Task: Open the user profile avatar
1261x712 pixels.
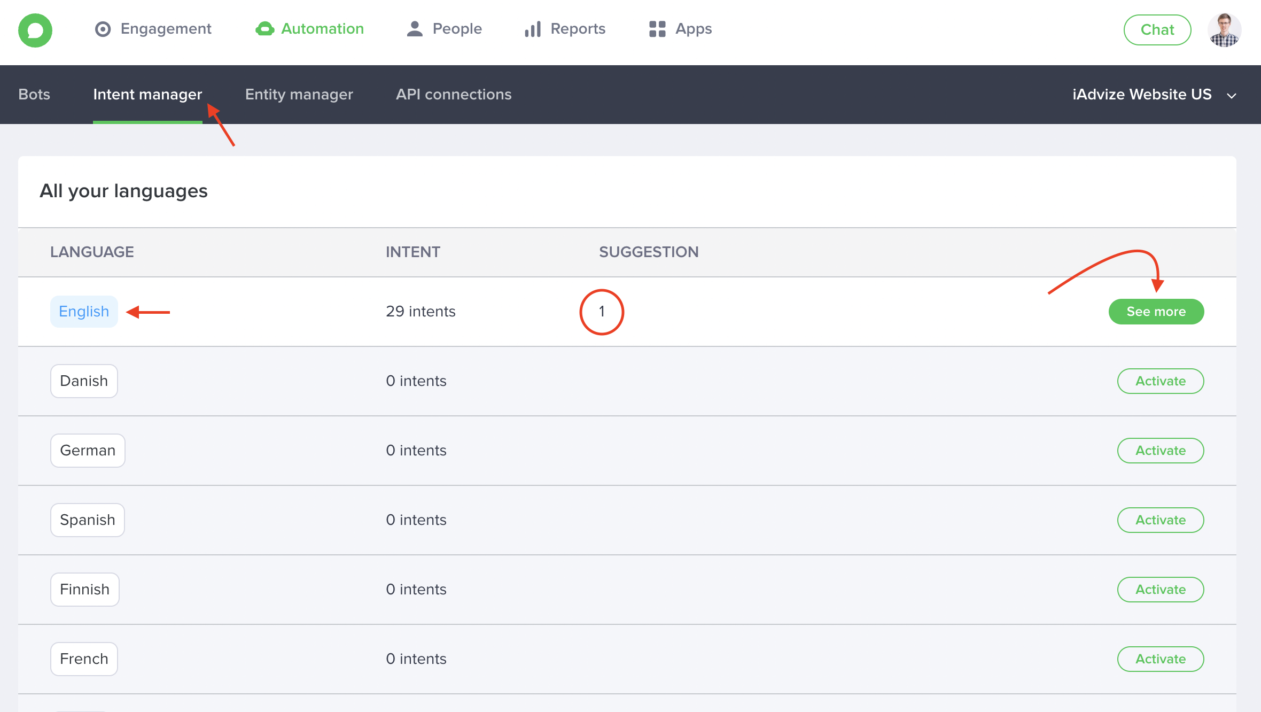Action: [1224, 30]
